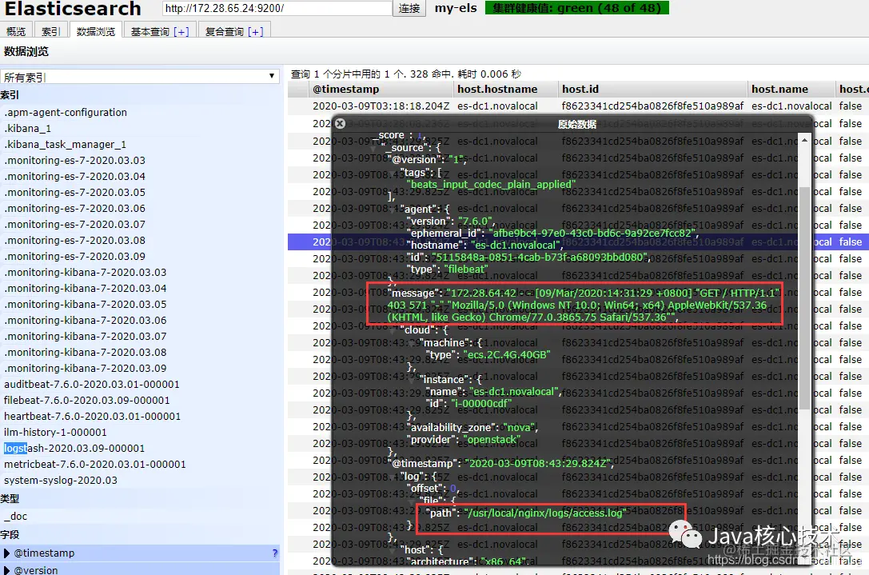The height and width of the screenshot is (575, 869).
Task: Select index .kibana_task_manager_1
Action: click(65, 145)
